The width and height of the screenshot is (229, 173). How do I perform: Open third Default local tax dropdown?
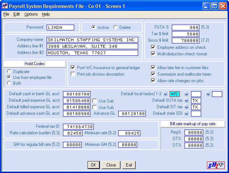click(x=208, y=94)
